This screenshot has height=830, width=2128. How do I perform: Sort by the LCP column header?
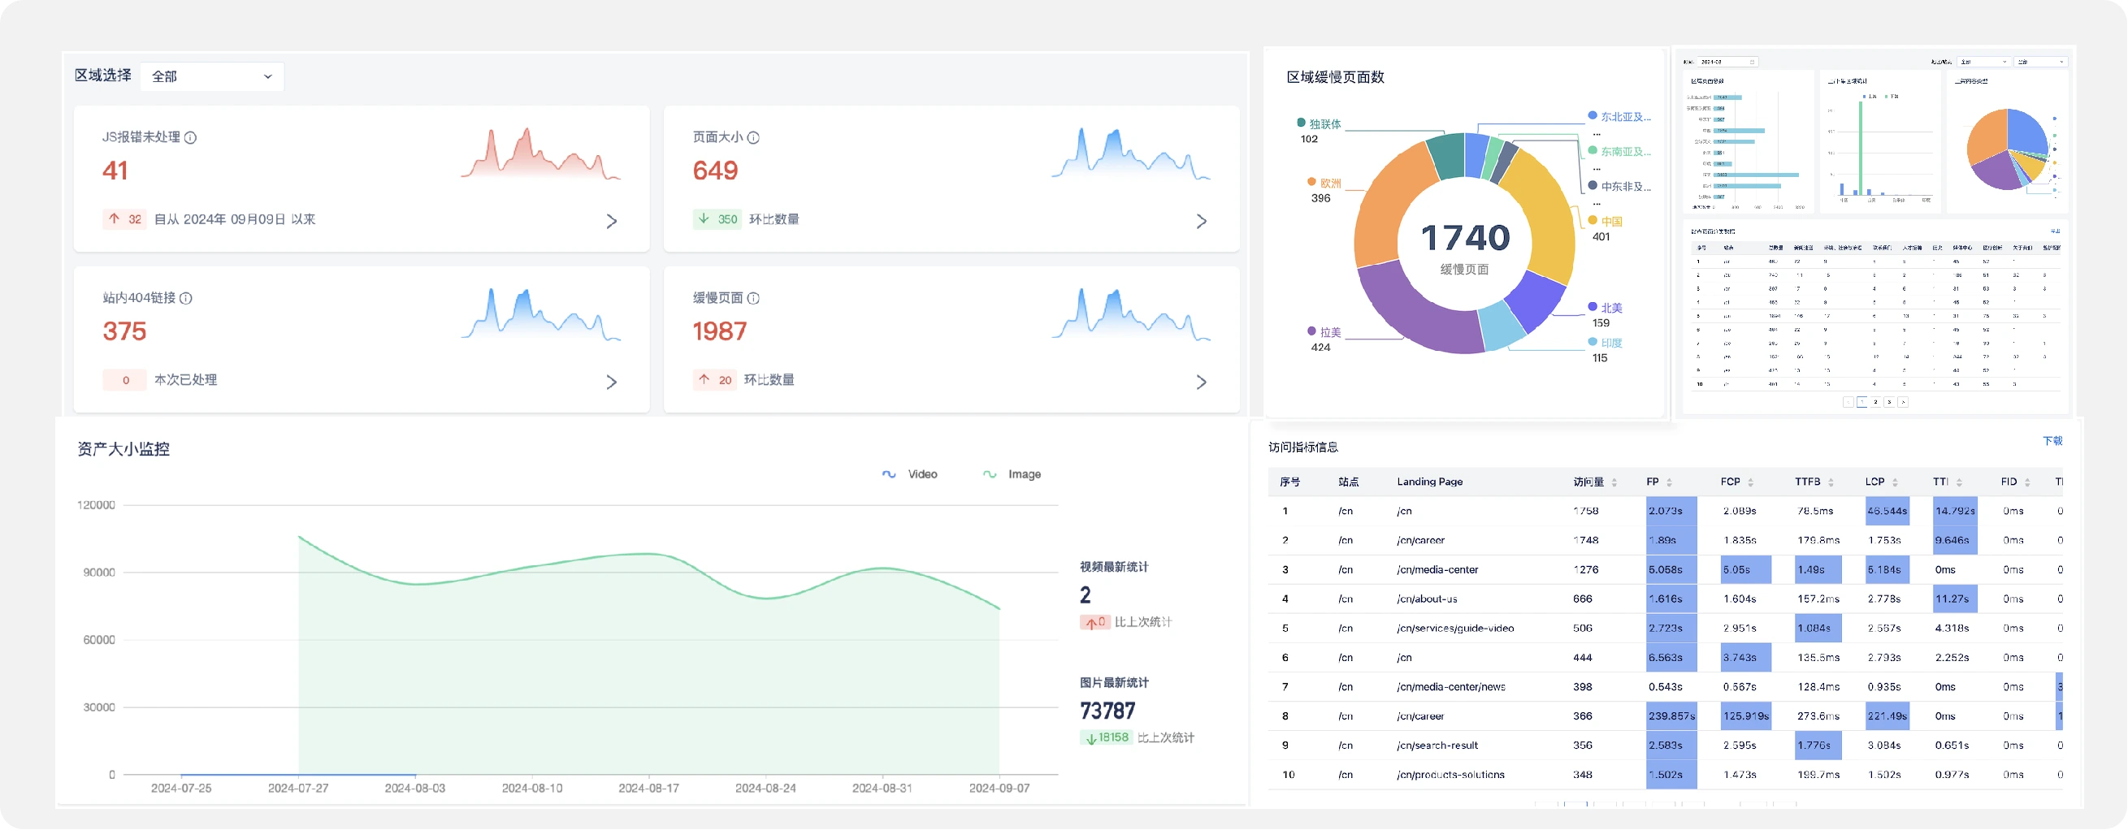coord(1881,482)
